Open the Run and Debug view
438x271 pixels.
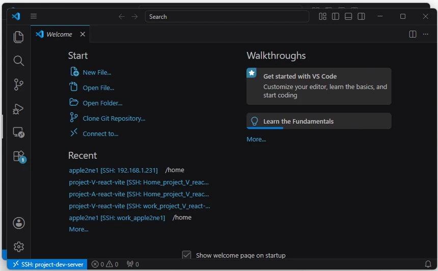tap(18, 109)
